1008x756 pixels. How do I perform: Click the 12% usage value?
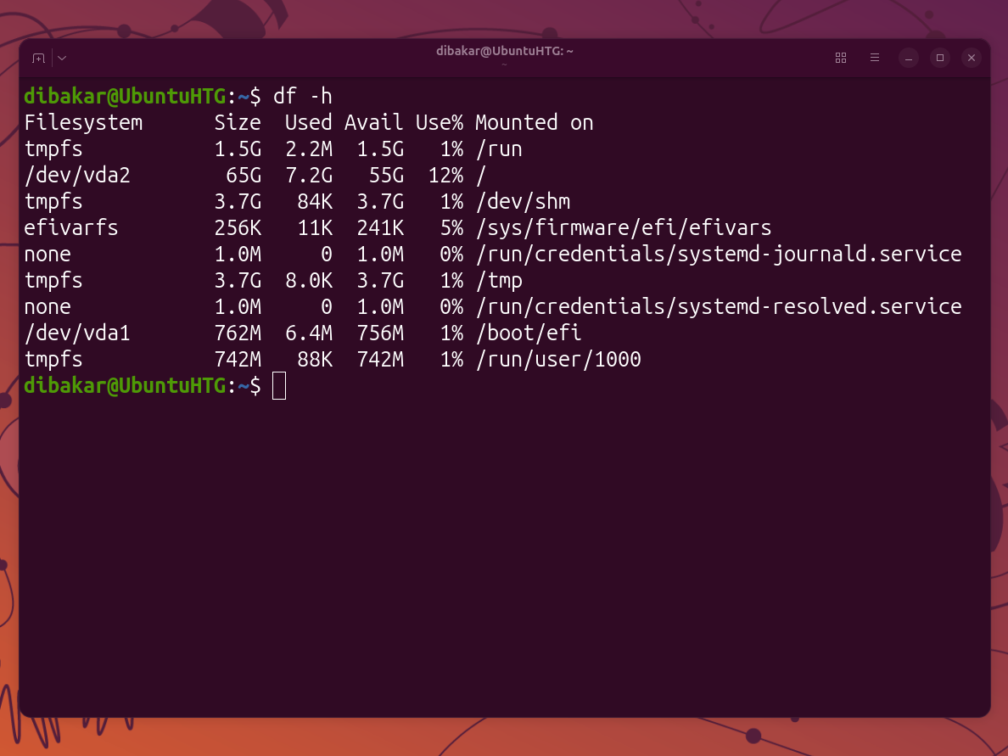445,176
